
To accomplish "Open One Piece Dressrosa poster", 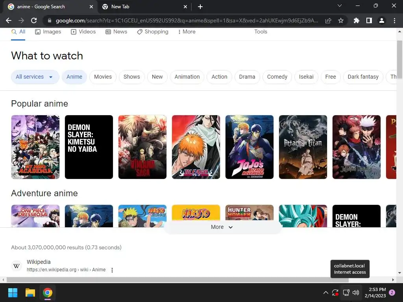I will click(x=35, y=216).
